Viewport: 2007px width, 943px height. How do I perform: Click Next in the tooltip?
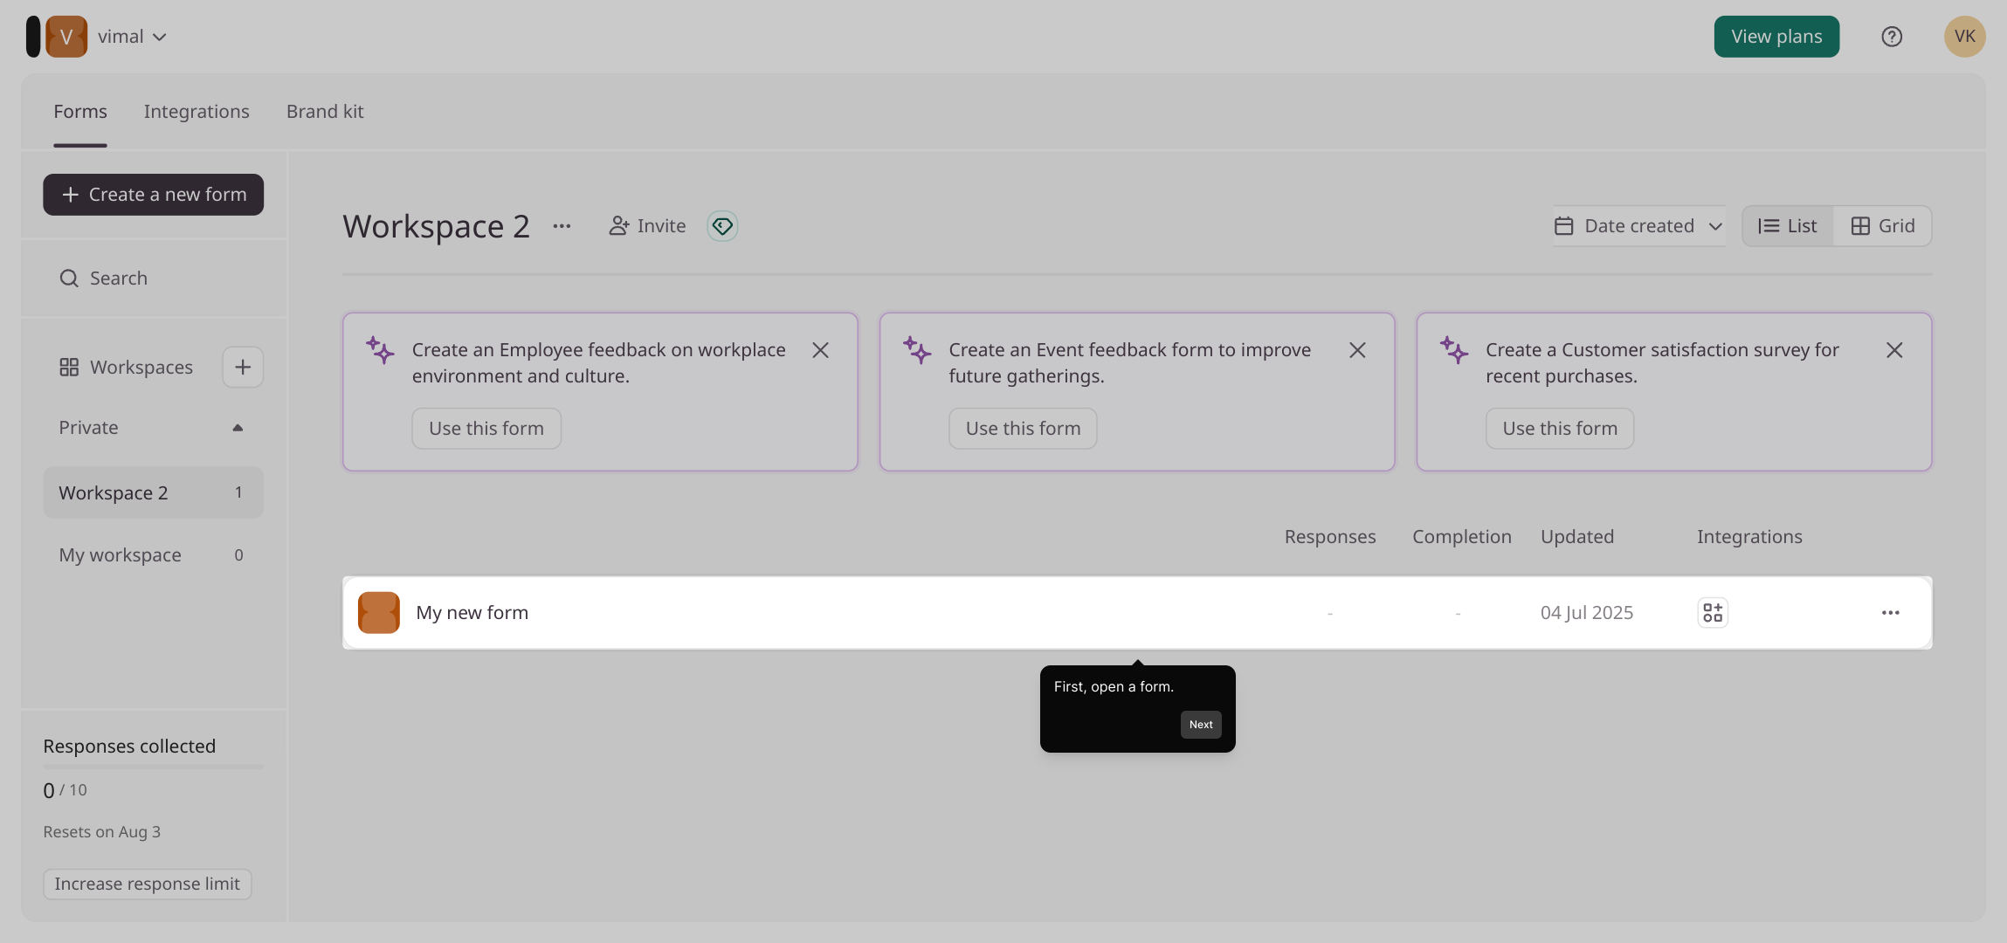tap(1201, 725)
